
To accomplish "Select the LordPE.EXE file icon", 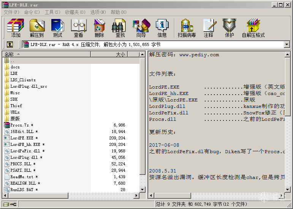I will (x=7, y=138).
